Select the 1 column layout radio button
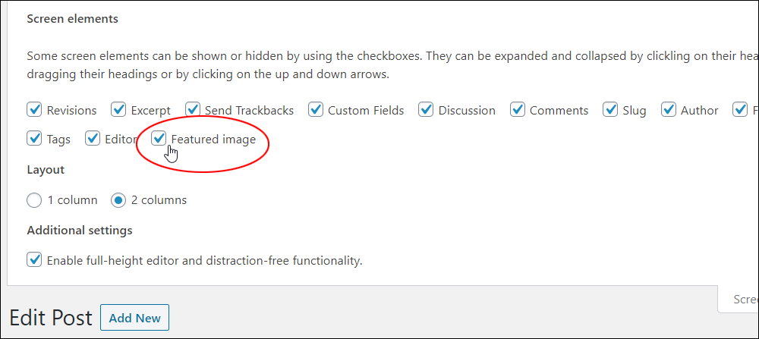Viewport: 759px width, 339px height. (34, 199)
